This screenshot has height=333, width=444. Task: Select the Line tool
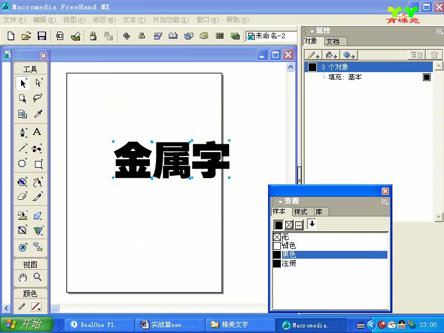pos(23,148)
